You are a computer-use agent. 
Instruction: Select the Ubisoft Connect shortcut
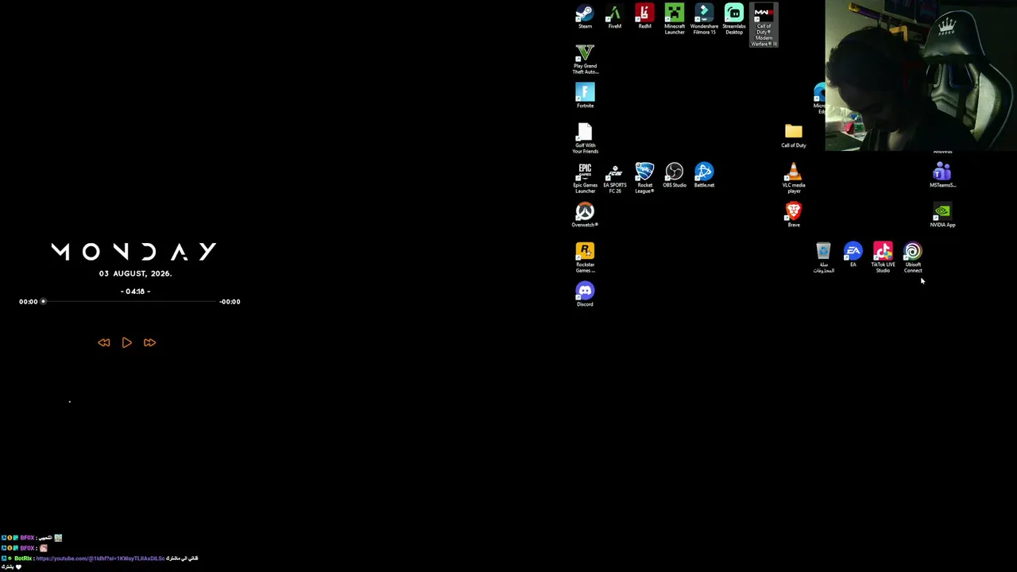tap(913, 258)
